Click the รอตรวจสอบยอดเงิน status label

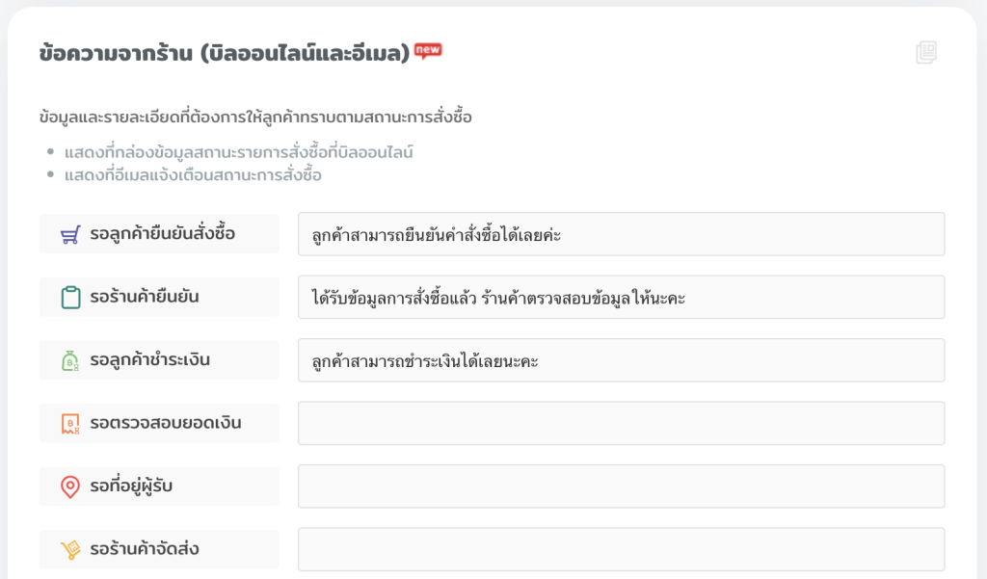pos(165,424)
